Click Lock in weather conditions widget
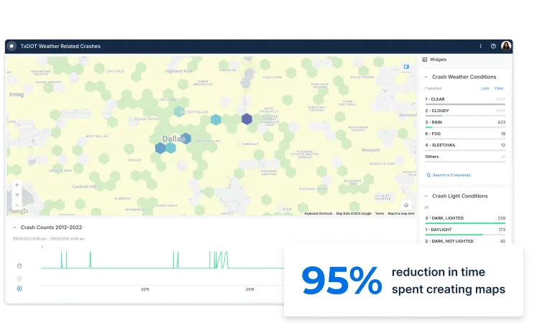The height and width of the screenshot is (323, 542). pos(485,88)
